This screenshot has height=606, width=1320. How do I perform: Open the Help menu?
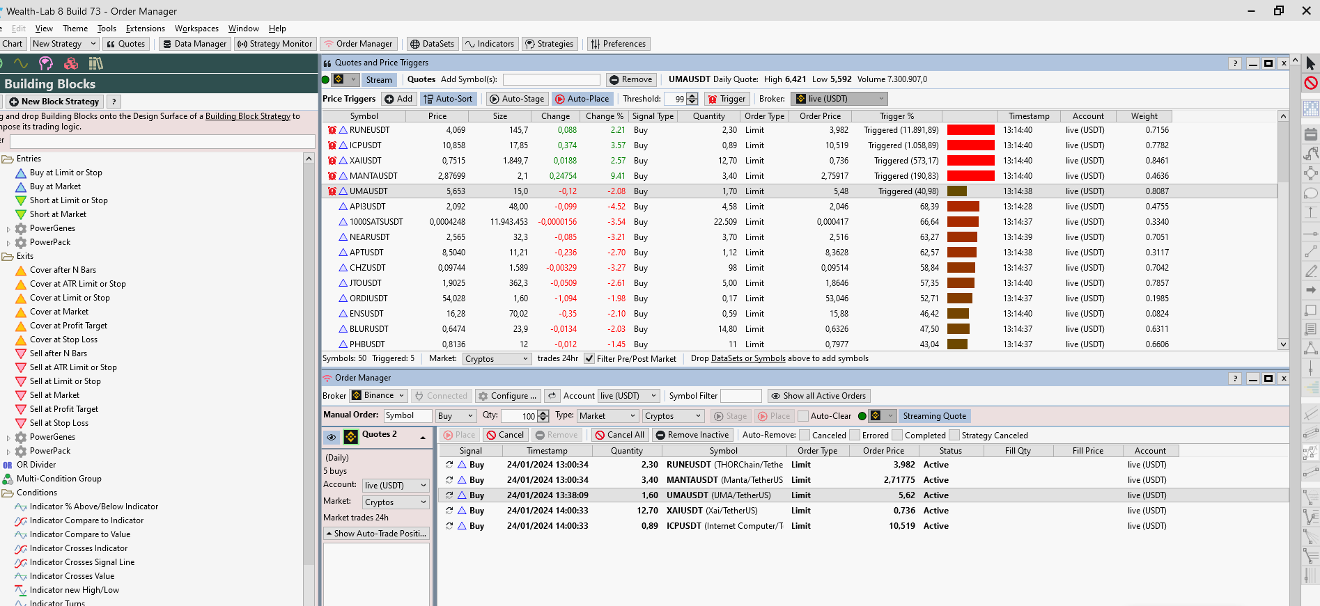277,29
